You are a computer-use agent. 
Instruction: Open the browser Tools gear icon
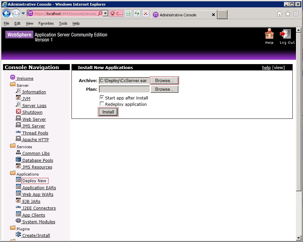coord(296,14)
